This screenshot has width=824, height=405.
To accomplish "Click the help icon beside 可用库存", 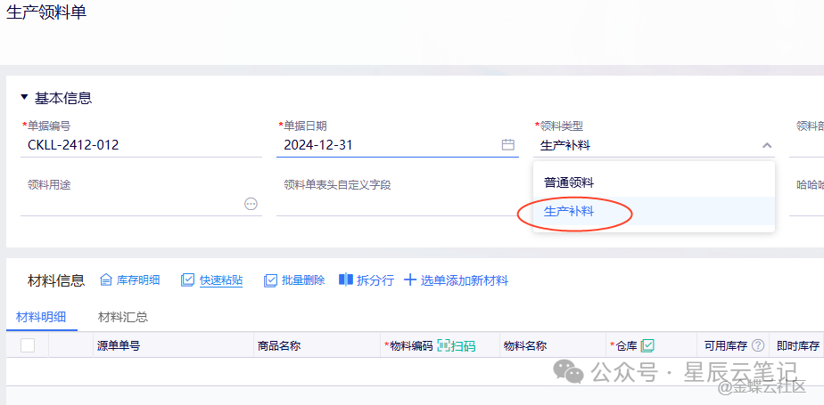I will click(x=758, y=345).
